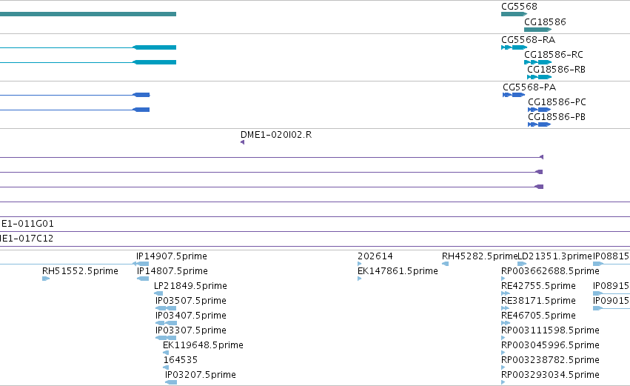Click the RH45282.5prime label
This screenshot has width=630, height=386.
480,256
